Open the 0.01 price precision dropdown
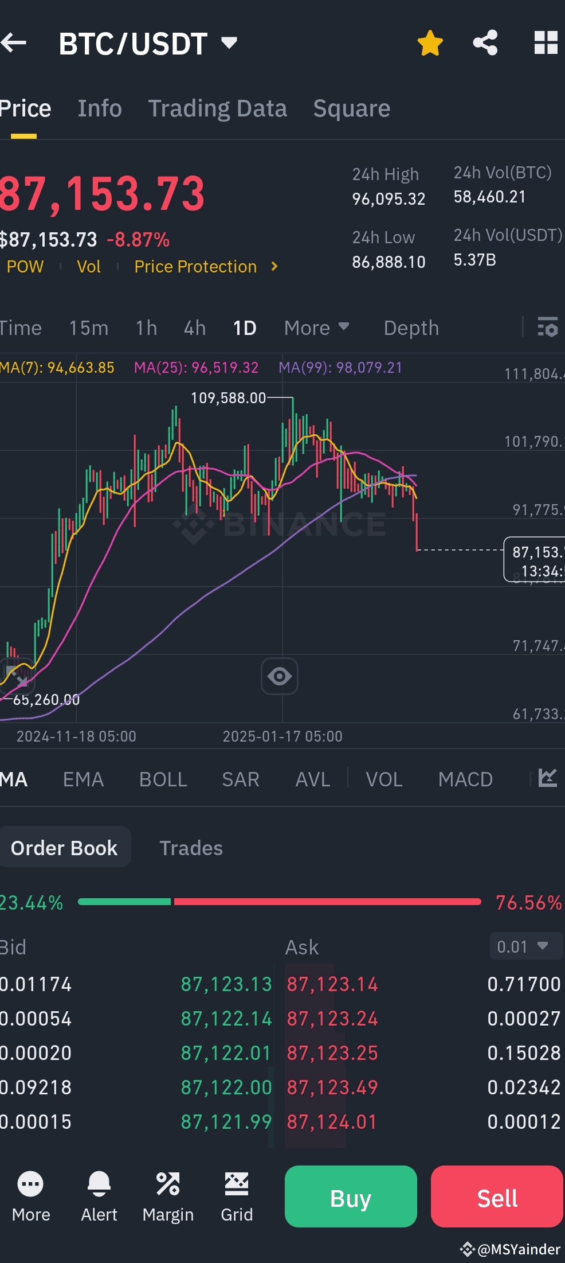This screenshot has width=565, height=1263. pos(526,946)
